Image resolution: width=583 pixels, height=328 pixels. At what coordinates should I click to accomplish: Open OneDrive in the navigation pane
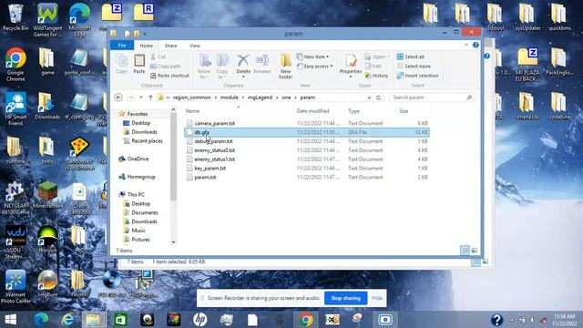[x=134, y=159]
